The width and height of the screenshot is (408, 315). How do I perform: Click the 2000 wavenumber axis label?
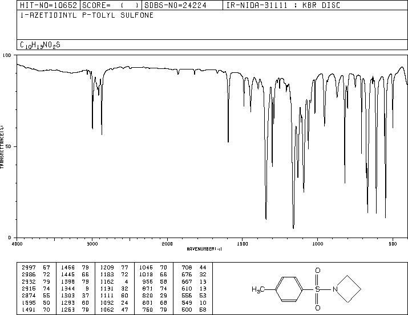(167, 244)
